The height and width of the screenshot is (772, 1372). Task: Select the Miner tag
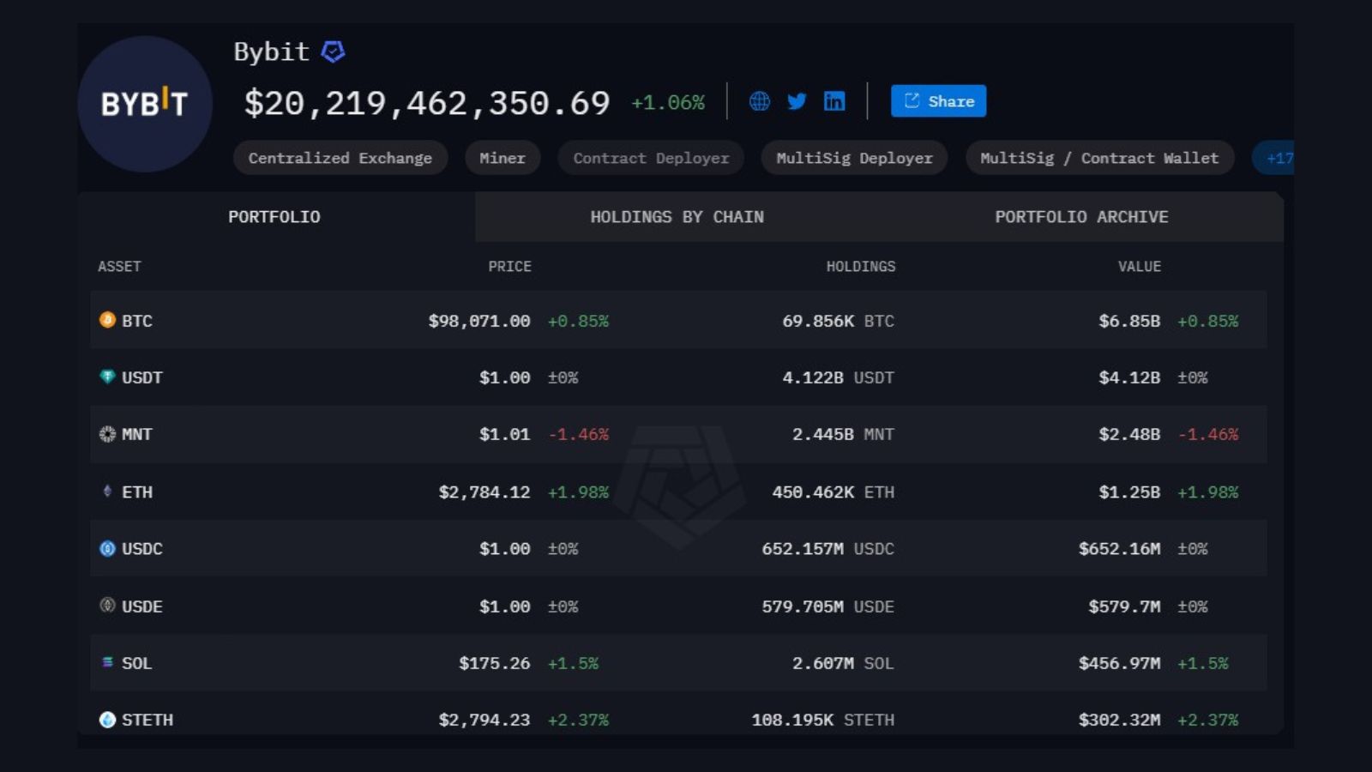point(502,158)
